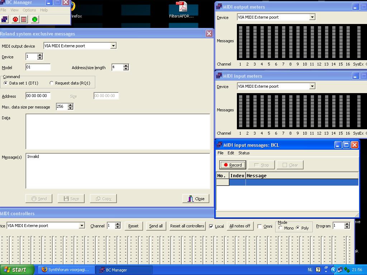Click the Record button

pyautogui.click(x=233, y=165)
